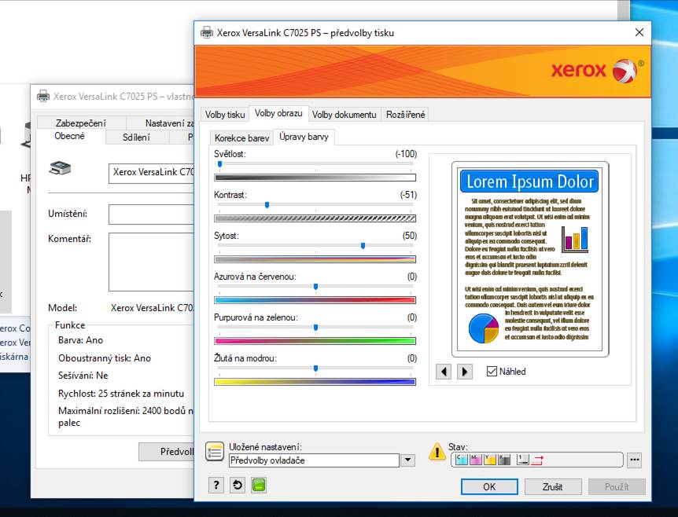Expand the Uložené nastavení dropdown arrow
678x517 pixels.
pyautogui.click(x=407, y=460)
